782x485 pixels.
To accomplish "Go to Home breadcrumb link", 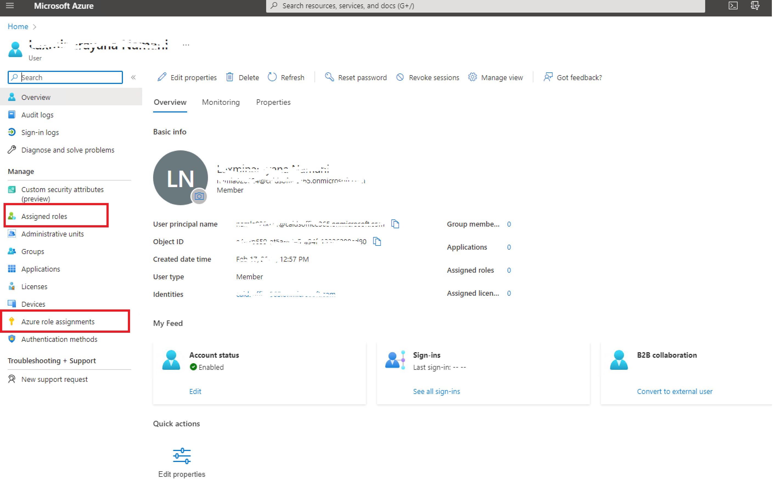I will coord(18,27).
